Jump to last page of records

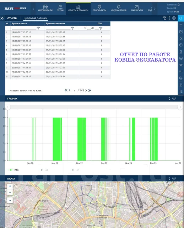point(90,90)
